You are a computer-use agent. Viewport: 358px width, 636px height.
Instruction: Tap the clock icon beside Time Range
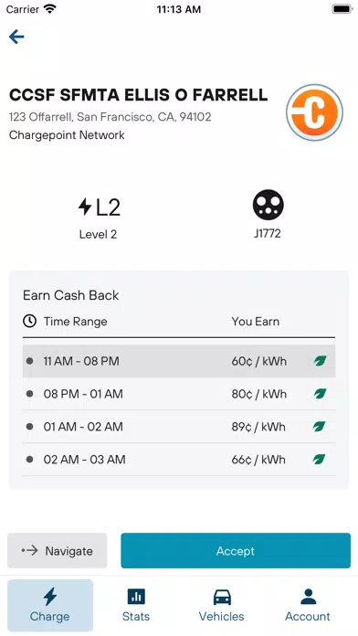[x=29, y=322]
